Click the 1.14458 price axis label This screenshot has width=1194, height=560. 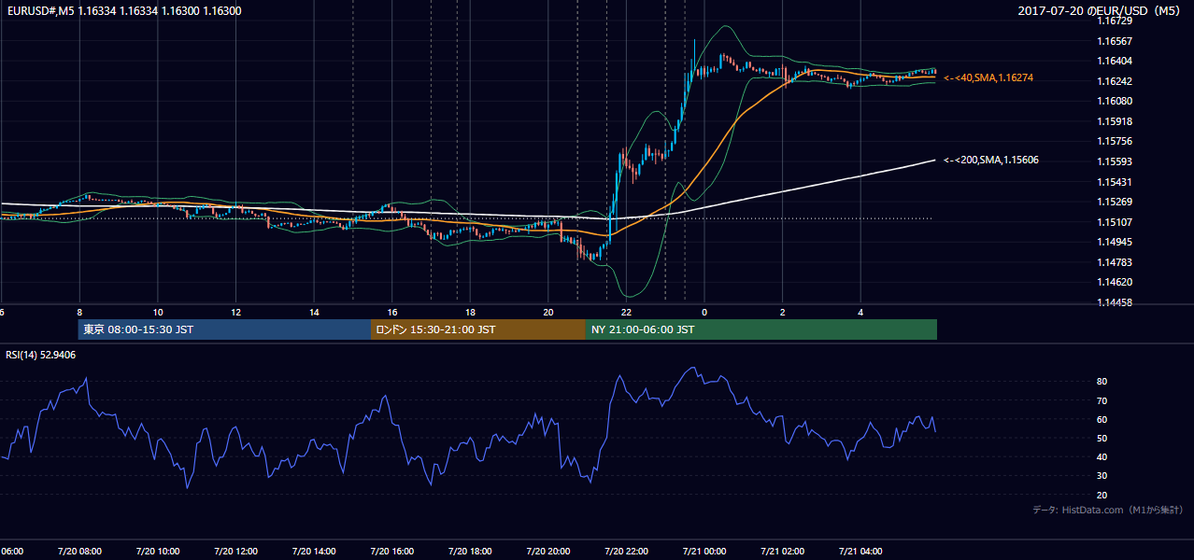(x=1116, y=302)
